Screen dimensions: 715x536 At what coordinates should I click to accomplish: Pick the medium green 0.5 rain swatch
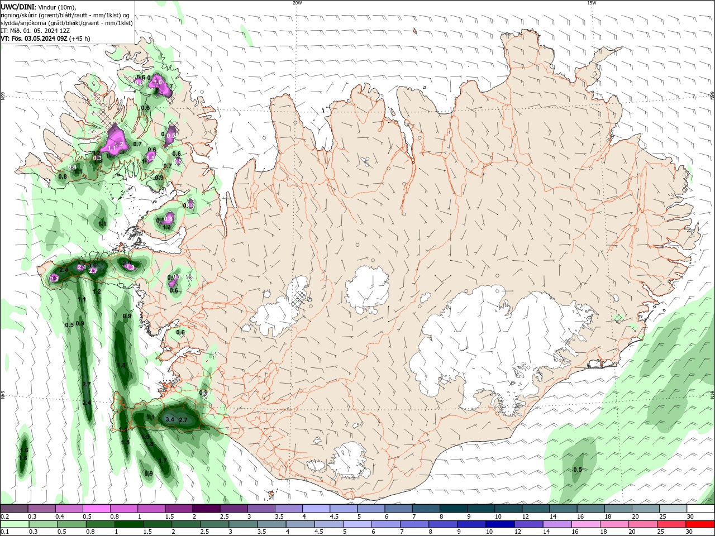[71, 524]
